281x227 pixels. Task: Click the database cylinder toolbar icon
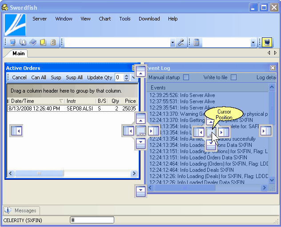click(x=53, y=43)
